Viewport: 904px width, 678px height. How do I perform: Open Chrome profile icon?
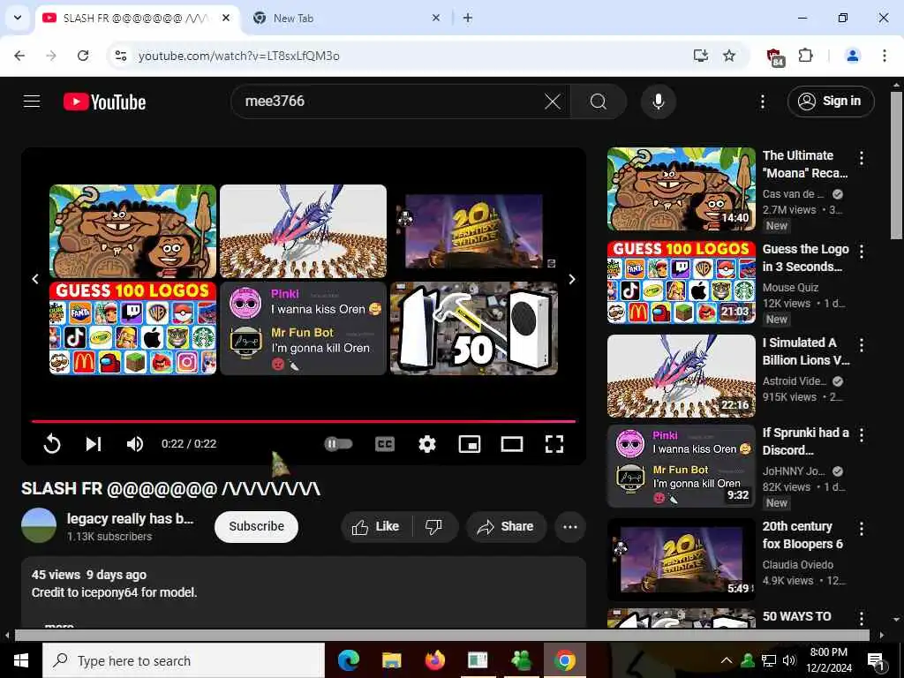tap(852, 56)
